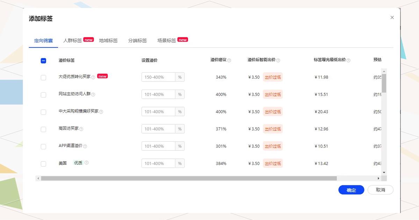Image resolution: width=419 pixels, height=220 pixels.
Task: Open tooltip for 溢价后智能出价 header
Action: click(278, 60)
